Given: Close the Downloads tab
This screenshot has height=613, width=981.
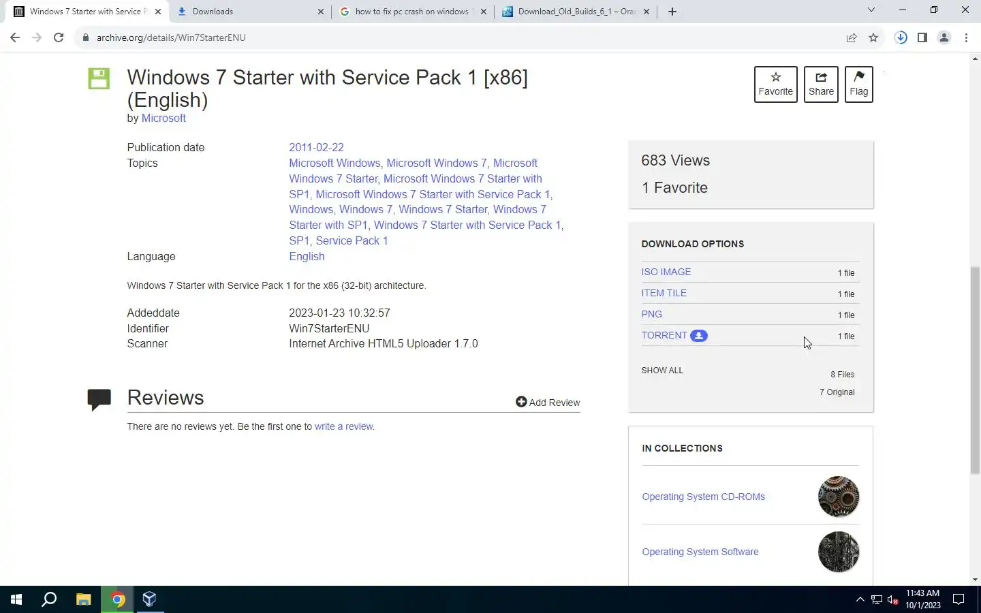Looking at the screenshot, I should (x=321, y=12).
